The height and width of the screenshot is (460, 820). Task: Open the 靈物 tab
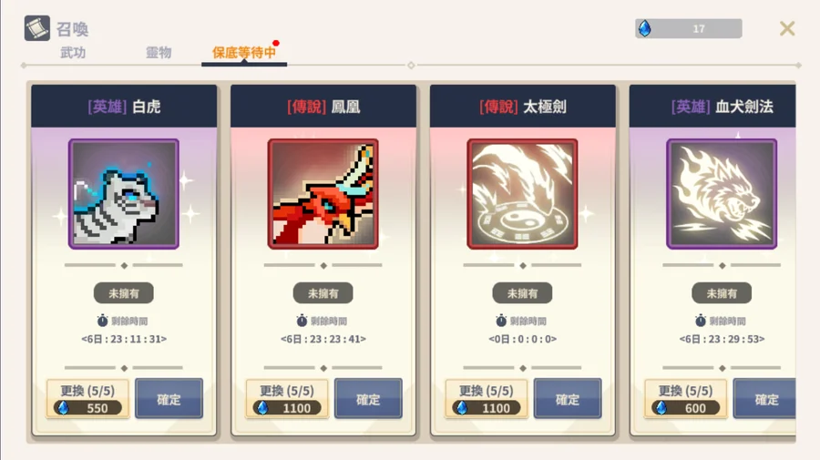point(159,52)
